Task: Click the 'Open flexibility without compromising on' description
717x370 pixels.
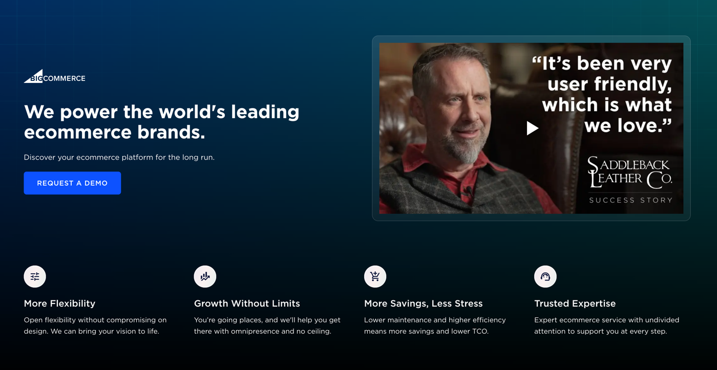Action: coord(95,325)
